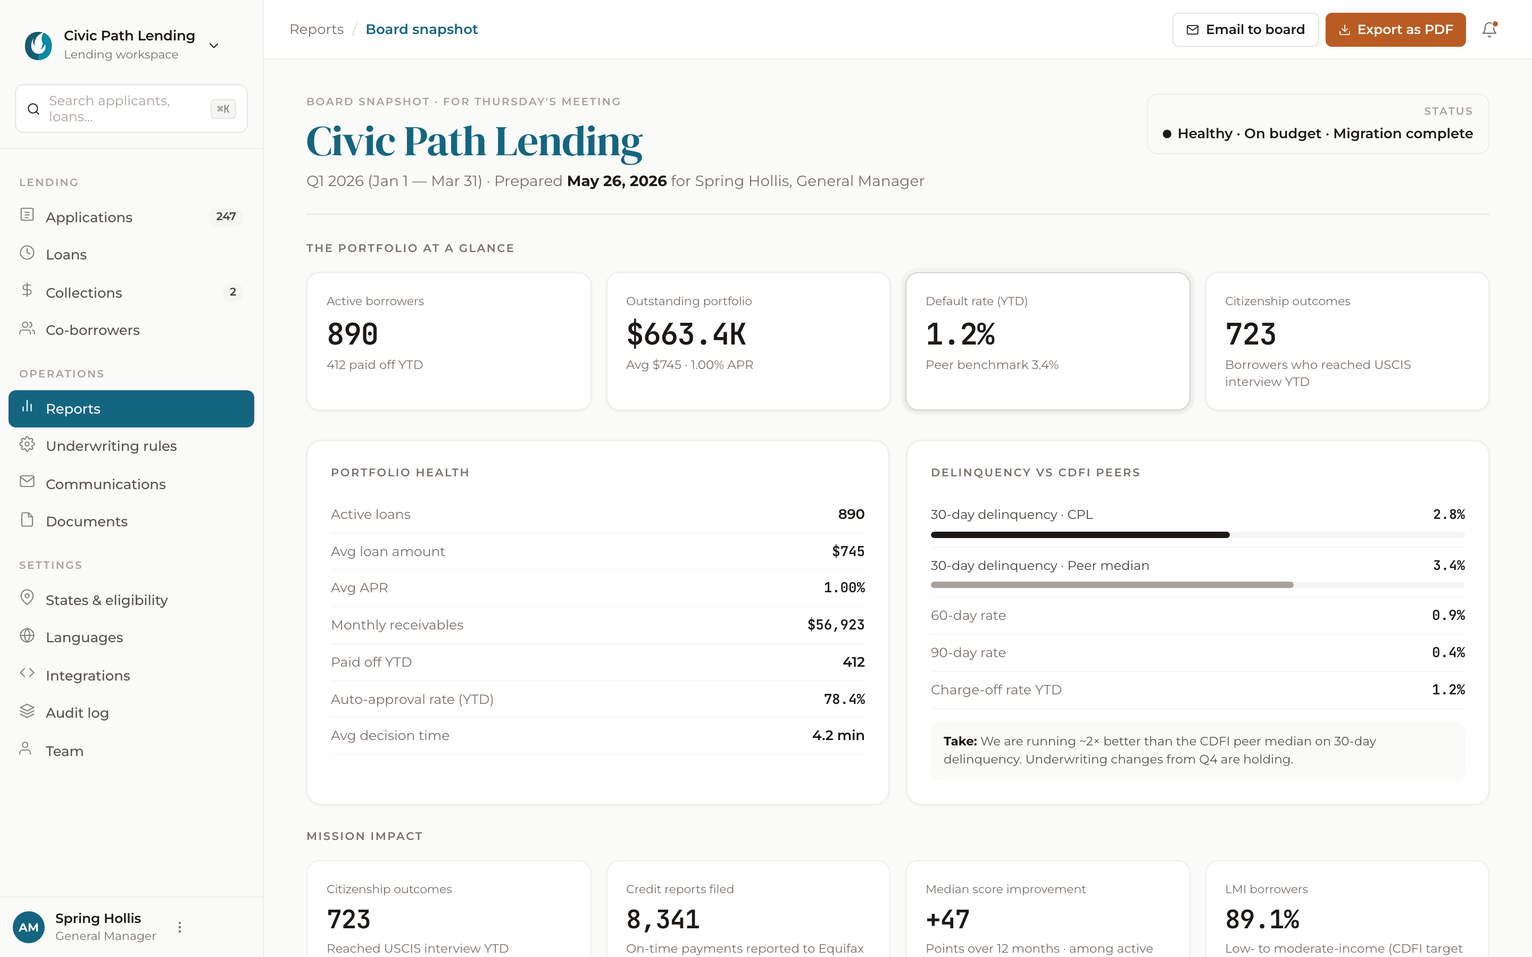Go to Applications in sidebar
This screenshot has width=1532, height=957.
pos(131,217)
